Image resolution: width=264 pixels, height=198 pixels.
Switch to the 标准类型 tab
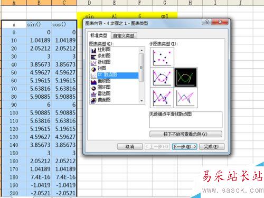[x=99, y=35]
